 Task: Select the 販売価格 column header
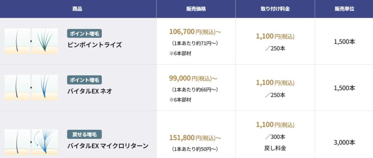196,9
